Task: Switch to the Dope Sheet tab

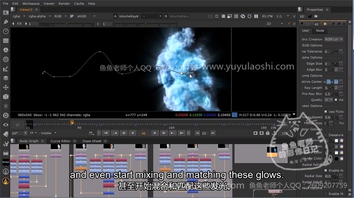Action: [92, 141]
